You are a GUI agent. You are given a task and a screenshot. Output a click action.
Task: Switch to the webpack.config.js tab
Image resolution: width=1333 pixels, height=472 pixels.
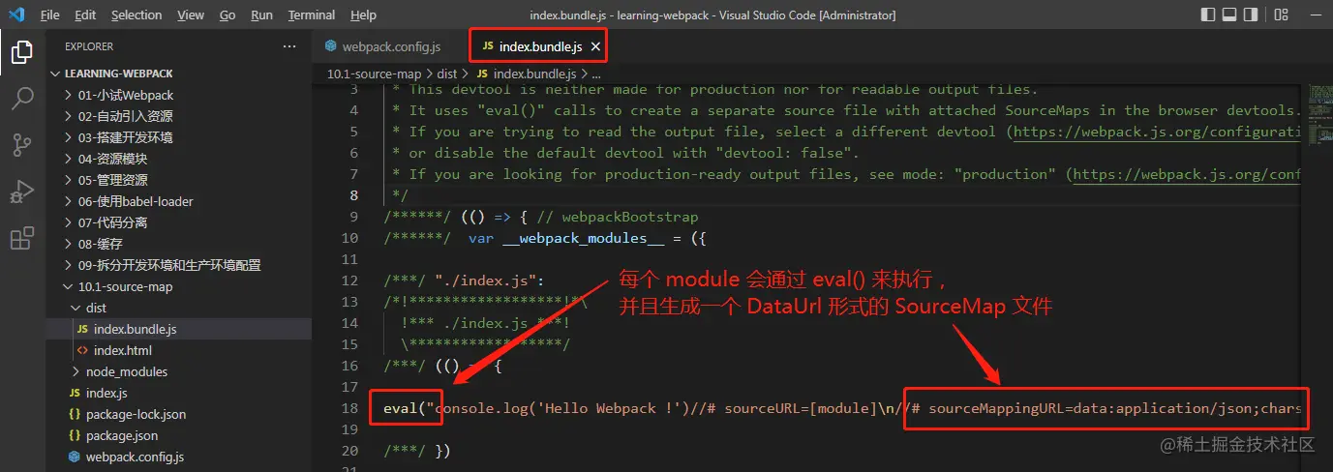click(383, 46)
